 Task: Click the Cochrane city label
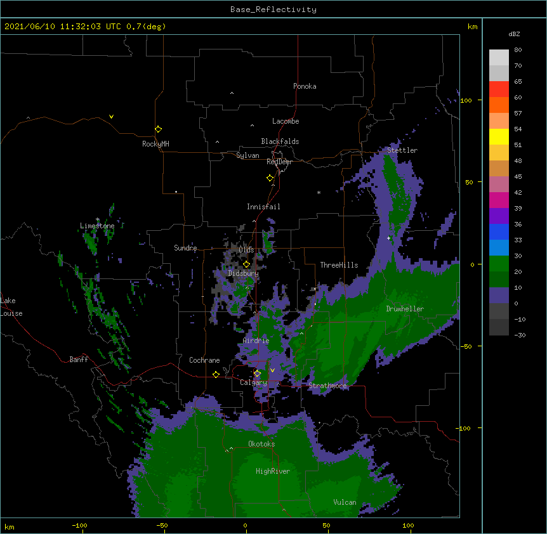[204, 360]
